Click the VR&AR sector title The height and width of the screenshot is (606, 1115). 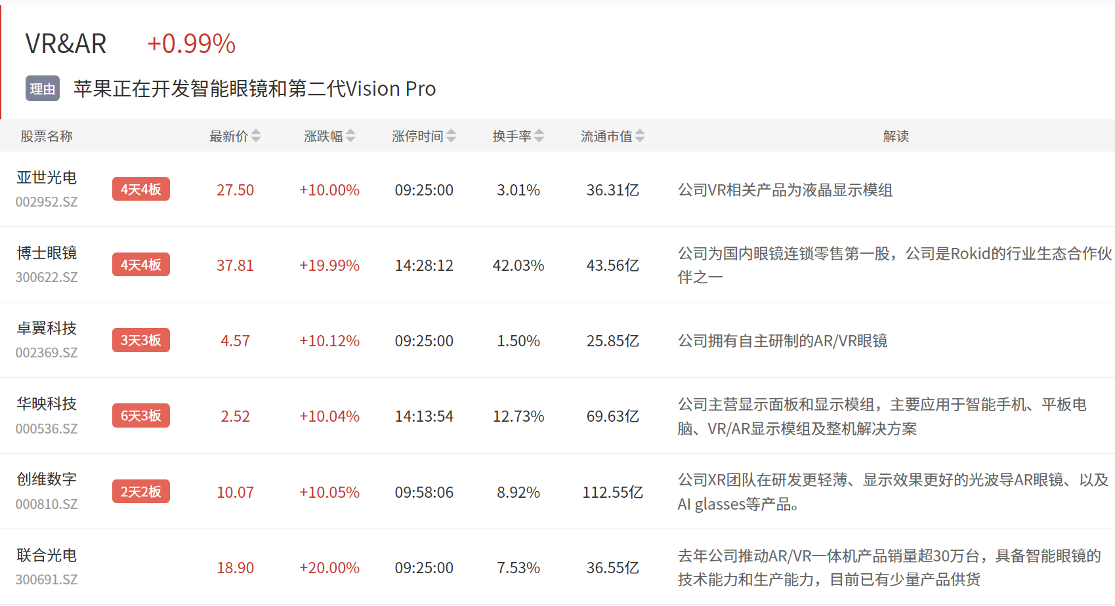(66, 44)
